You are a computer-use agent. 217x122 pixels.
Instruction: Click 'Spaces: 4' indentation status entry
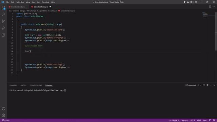(185, 120)
